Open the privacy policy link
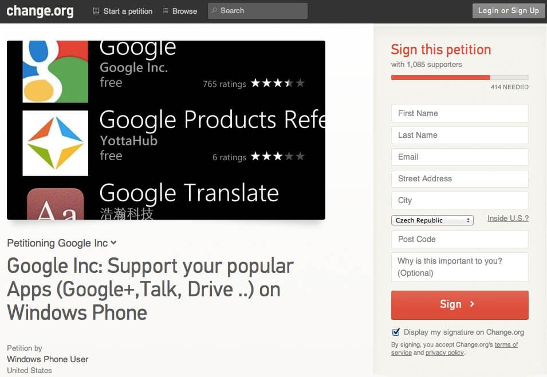Screen dimensions: 547x377 (x=445, y=352)
